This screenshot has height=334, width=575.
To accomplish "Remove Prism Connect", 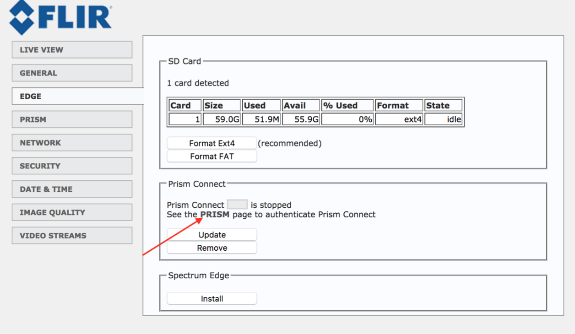I will pos(212,248).
